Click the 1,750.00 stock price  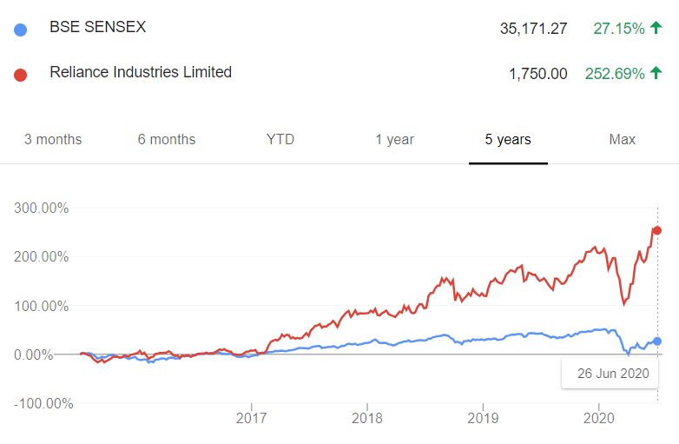538,74
